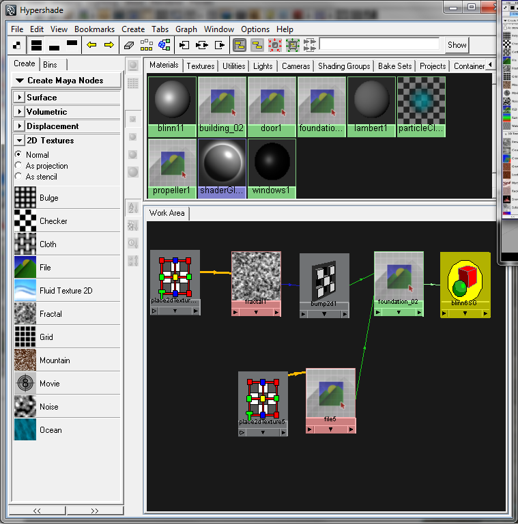Select the shaderGlow material swatch

[x=222, y=169]
